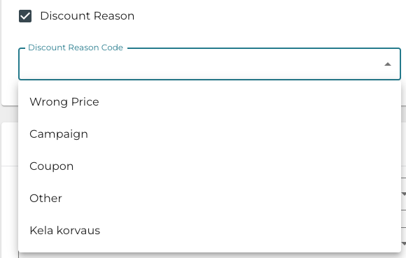The height and width of the screenshot is (258, 406).
Task: Choose Campaign from the reason list
Action: tap(209, 134)
